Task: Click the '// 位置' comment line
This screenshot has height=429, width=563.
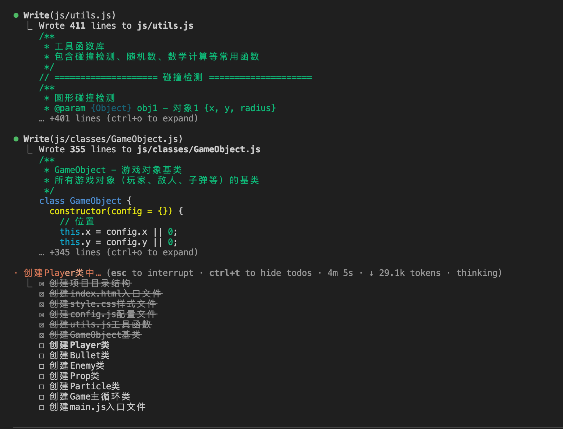Action: click(x=77, y=221)
